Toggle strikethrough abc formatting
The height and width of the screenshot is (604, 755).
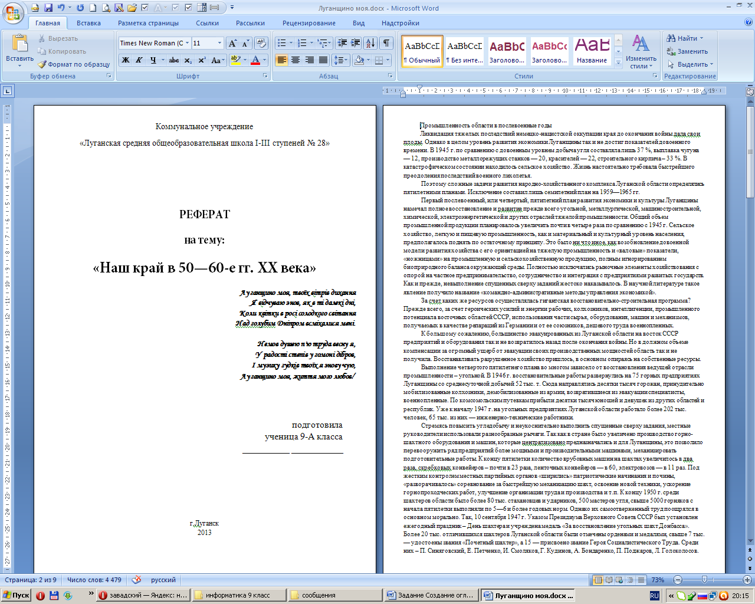click(x=173, y=60)
